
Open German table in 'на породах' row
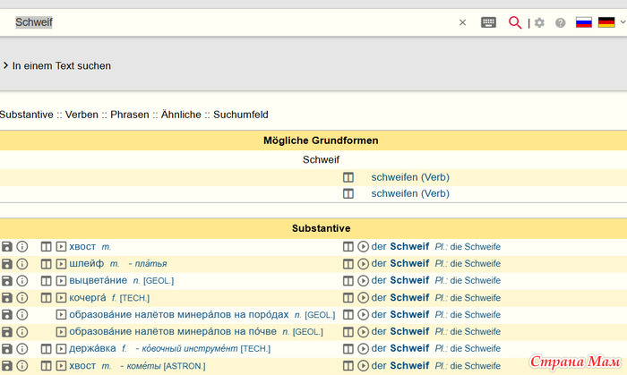tap(348, 314)
